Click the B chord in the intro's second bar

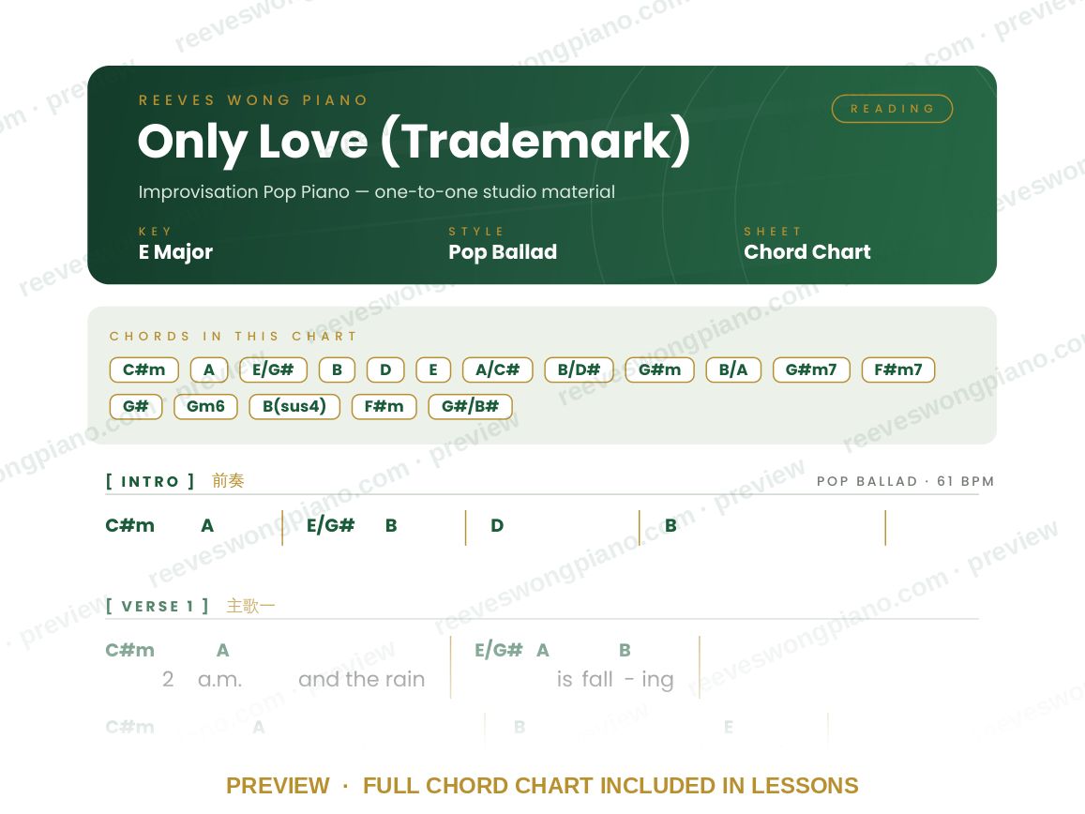(x=391, y=525)
